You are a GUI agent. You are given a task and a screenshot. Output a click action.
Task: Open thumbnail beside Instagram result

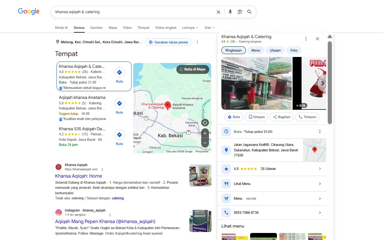point(200,221)
